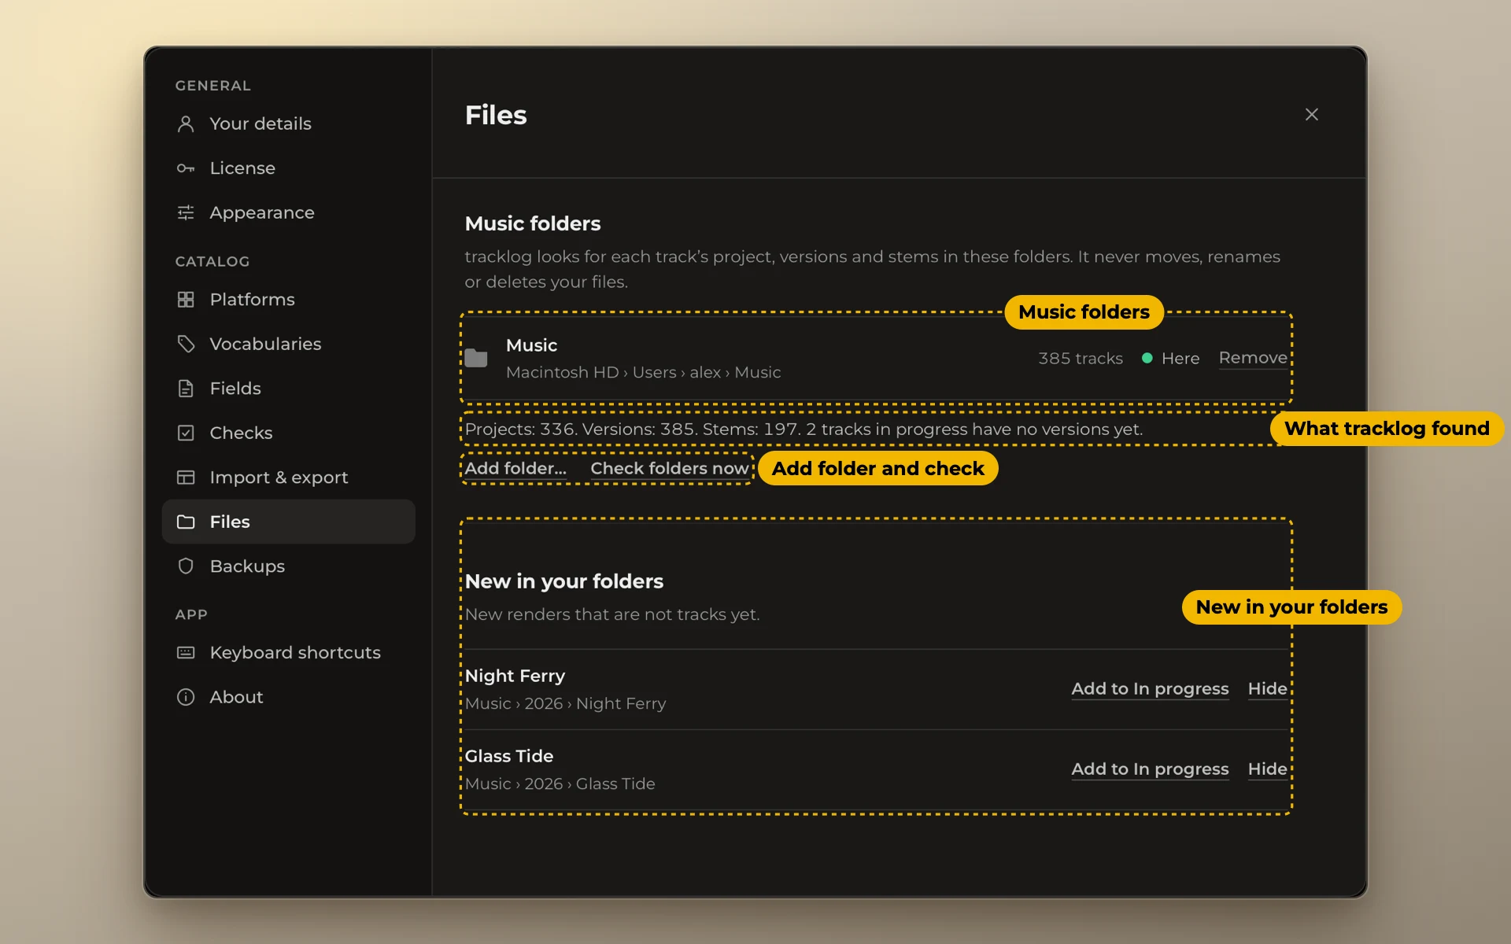Click the document icon beside Fields
This screenshot has width=1511, height=944.
(x=186, y=389)
